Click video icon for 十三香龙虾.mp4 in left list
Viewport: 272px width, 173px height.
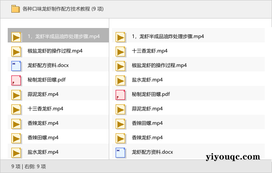[16, 110]
